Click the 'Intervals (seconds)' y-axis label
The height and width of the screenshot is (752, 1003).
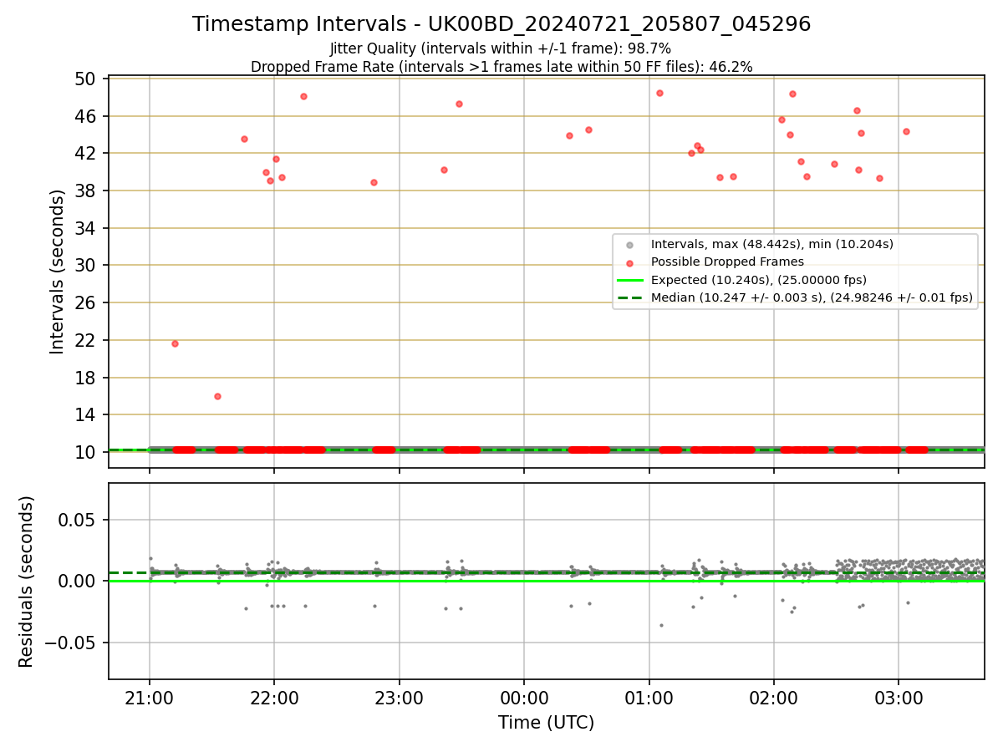tap(58, 272)
